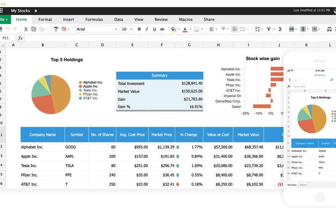Undo the last action

(x=8, y=29)
